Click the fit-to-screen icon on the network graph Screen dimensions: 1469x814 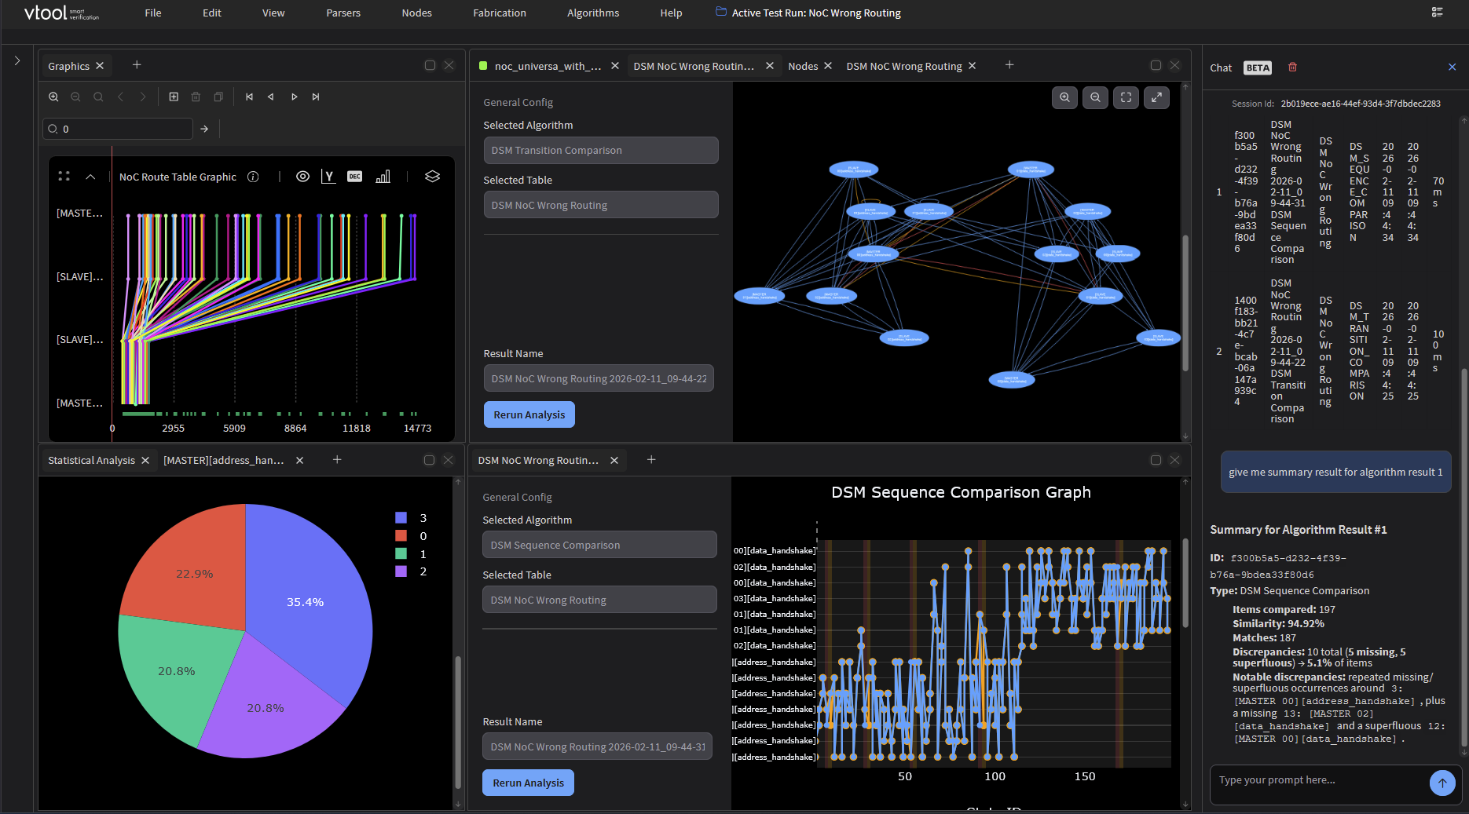[1126, 97]
